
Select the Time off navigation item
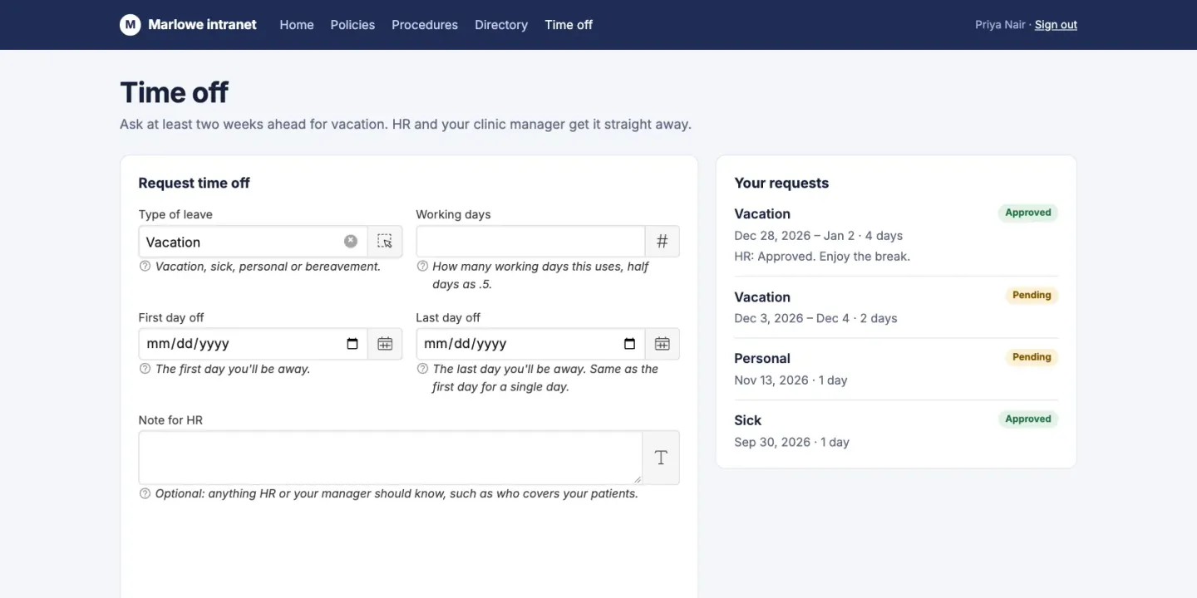click(x=569, y=25)
